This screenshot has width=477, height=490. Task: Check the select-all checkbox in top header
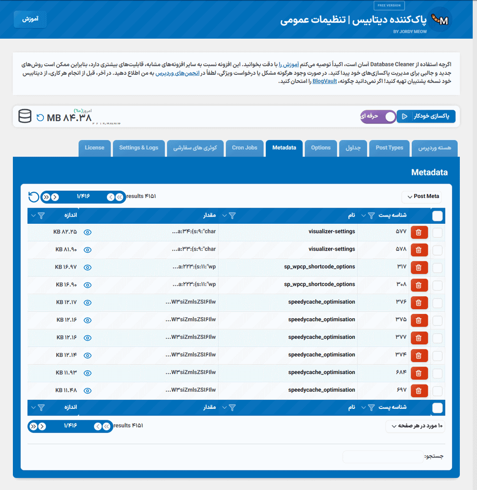437,216
